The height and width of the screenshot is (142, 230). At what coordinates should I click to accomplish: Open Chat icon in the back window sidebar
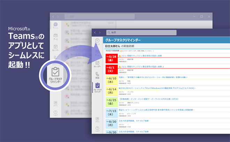(x=55, y=25)
